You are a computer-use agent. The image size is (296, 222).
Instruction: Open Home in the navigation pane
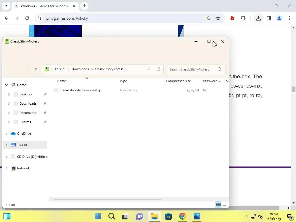(21, 85)
